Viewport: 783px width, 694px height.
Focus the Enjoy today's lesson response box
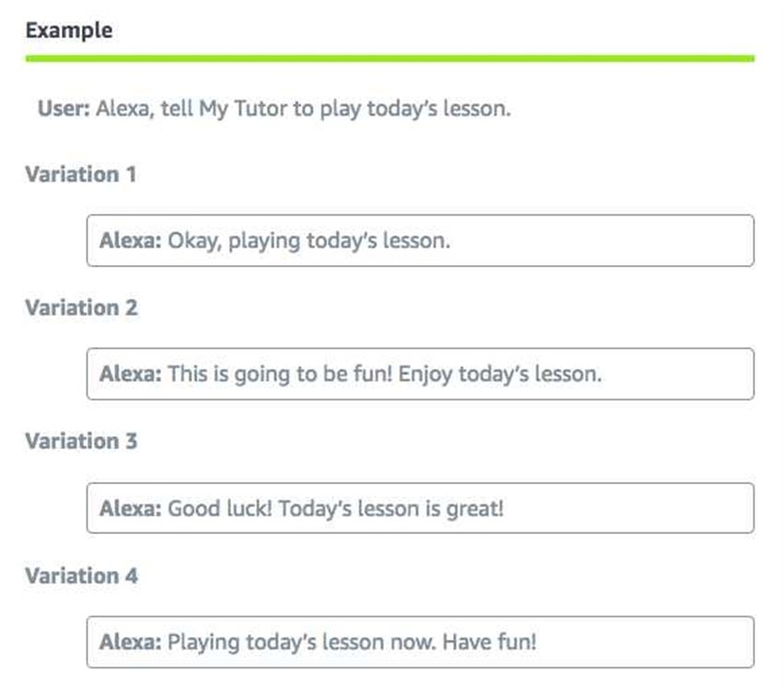[x=420, y=374]
